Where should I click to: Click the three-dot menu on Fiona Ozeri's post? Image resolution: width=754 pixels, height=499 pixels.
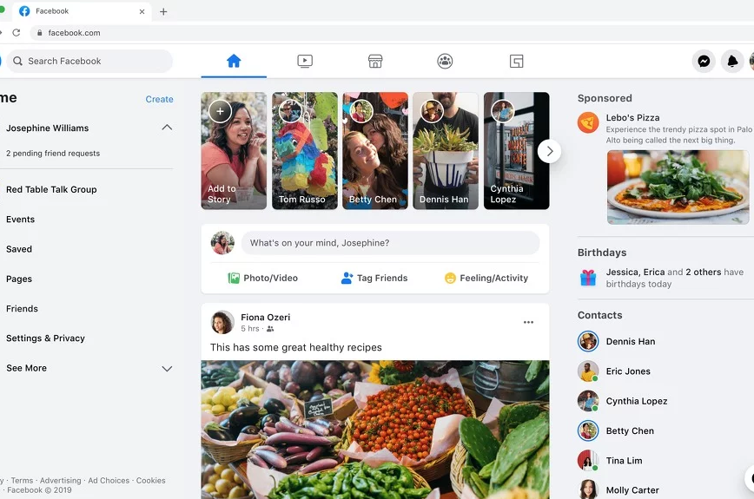point(528,323)
